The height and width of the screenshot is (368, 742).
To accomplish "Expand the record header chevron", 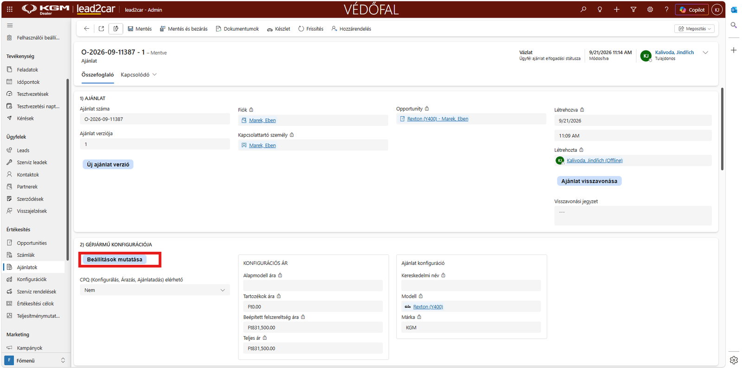I will point(705,53).
